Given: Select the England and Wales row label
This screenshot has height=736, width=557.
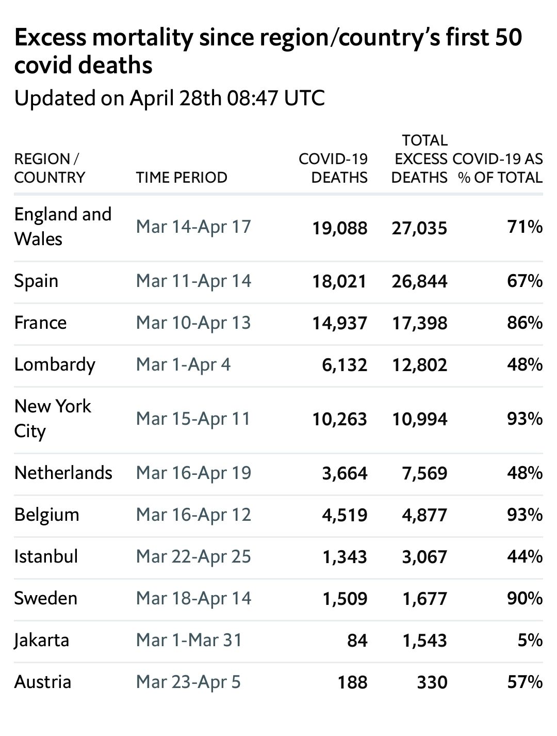Looking at the screenshot, I should pyautogui.click(x=62, y=227).
